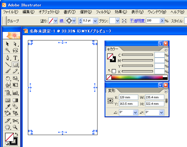The width and height of the screenshot is (187, 147).
Task: Open the ファイル(F) menu
Action: coord(11,12)
